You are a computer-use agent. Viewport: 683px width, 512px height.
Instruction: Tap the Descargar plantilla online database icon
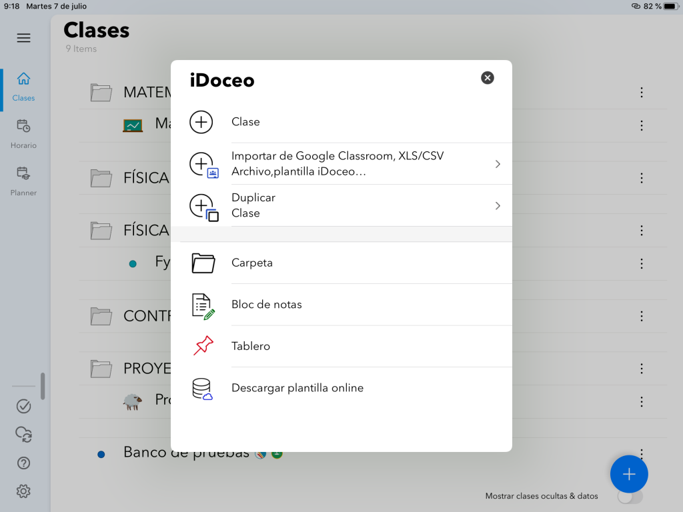pyautogui.click(x=203, y=389)
